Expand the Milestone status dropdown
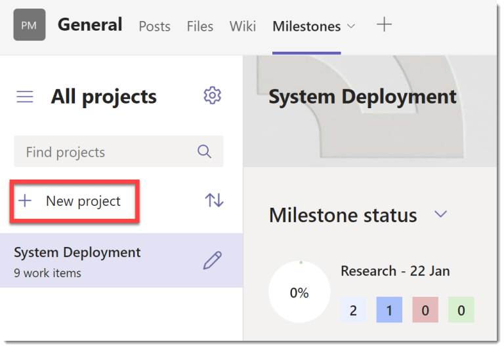This screenshot has width=504, height=348. click(440, 214)
